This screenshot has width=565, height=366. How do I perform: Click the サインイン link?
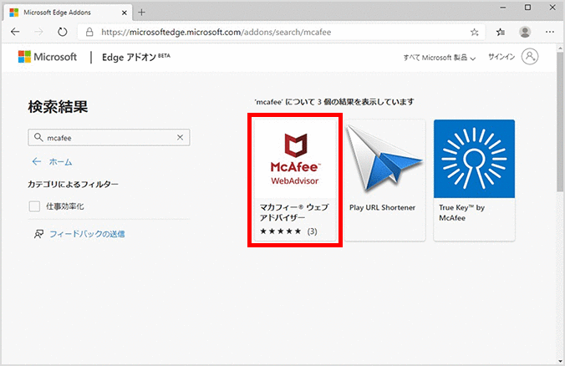[501, 57]
